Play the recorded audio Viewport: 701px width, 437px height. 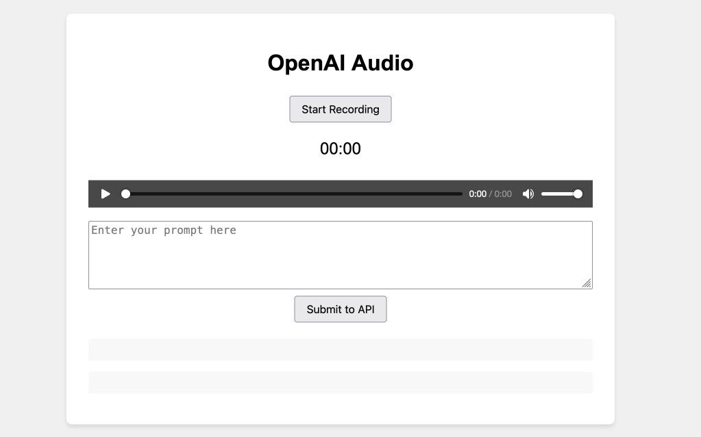pyautogui.click(x=106, y=194)
